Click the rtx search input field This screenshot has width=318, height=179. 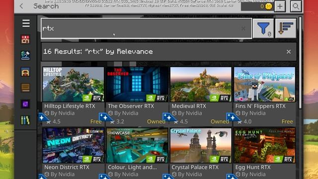pyautogui.click(x=147, y=28)
